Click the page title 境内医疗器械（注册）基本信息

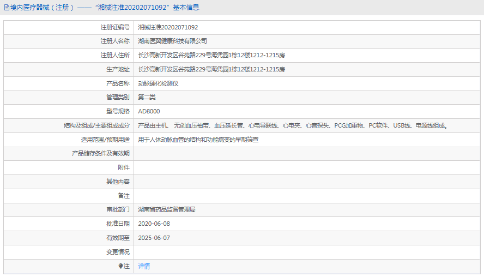coord(104,8)
